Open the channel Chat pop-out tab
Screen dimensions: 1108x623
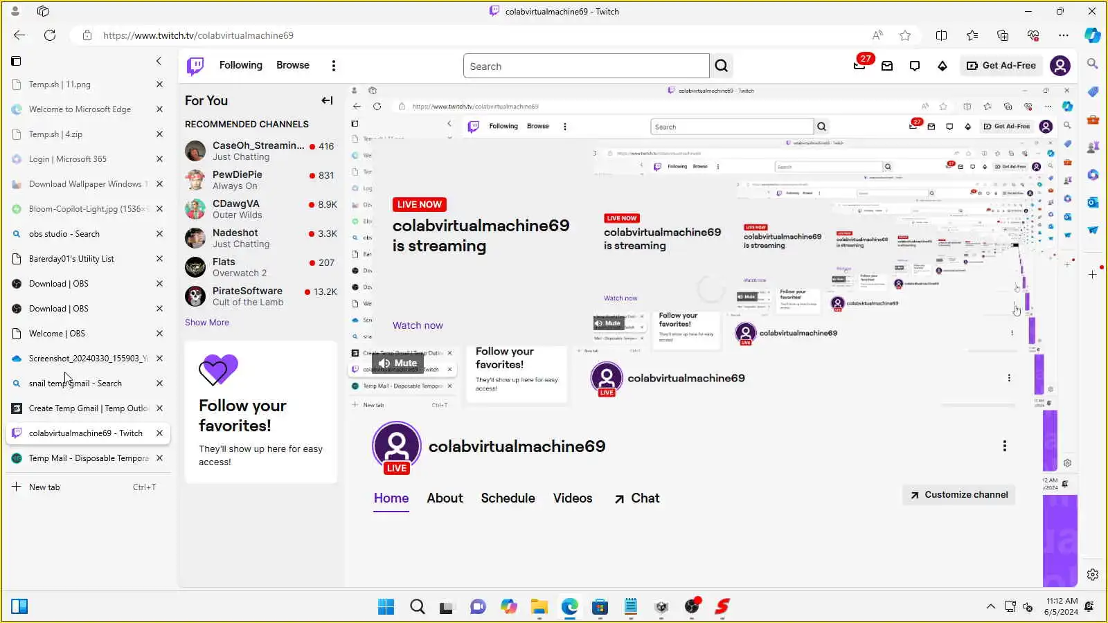(637, 498)
